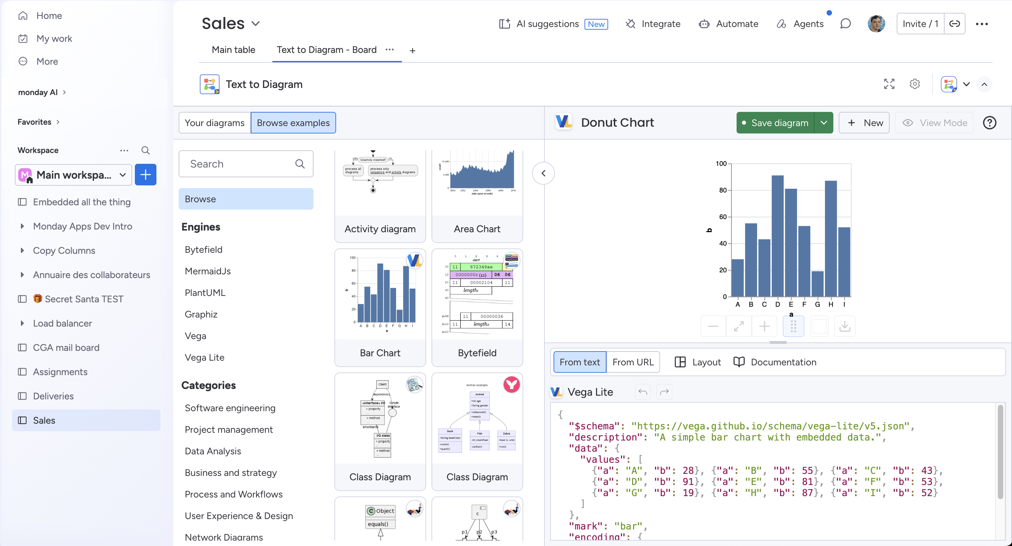Fit diagram to screen with expand icon
Image resolution: width=1012 pixels, height=546 pixels.
739,327
